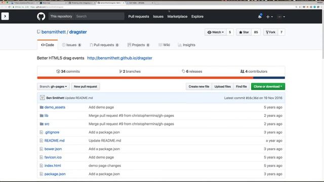Open the notifications bell icon
This screenshot has height=182, width=324.
[x=260, y=16]
